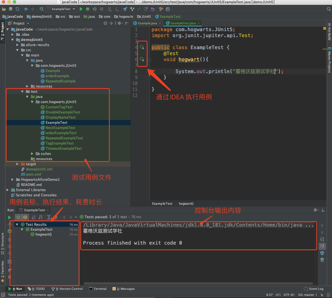Click the Project panel settings gear icon

click(119, 23)
